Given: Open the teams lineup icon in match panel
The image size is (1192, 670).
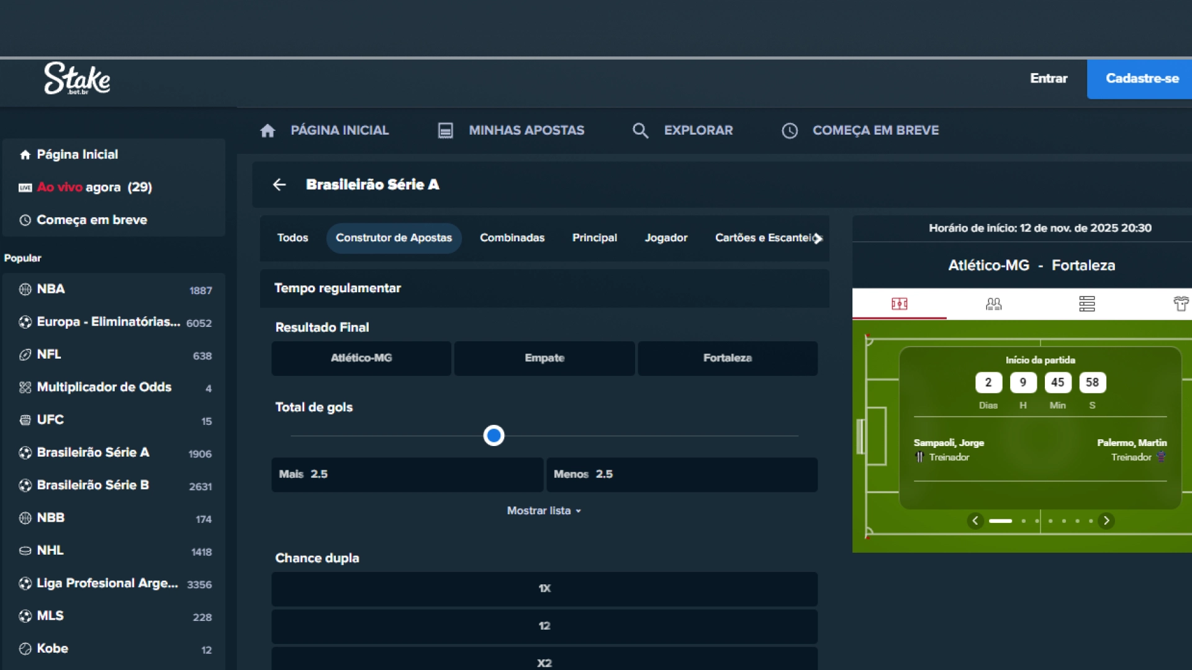Looking at the screenshot, I should pos(994,304).
